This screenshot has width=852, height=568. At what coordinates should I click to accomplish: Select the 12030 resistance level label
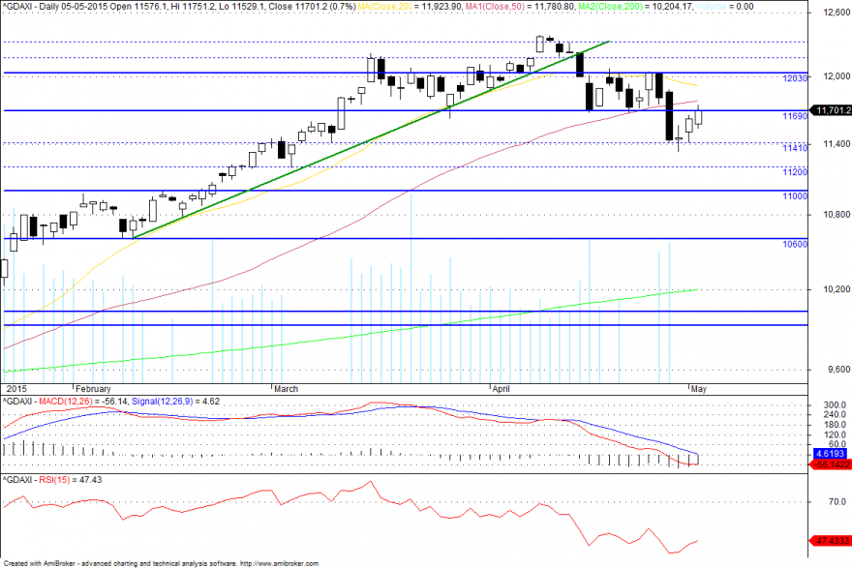pos(795,78)
